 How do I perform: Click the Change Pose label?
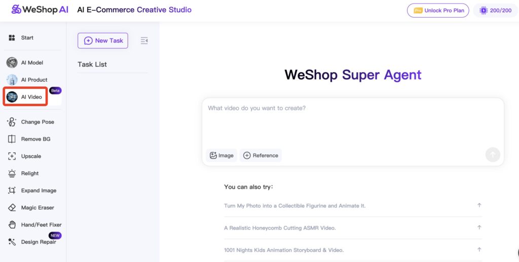coord(38,122)
